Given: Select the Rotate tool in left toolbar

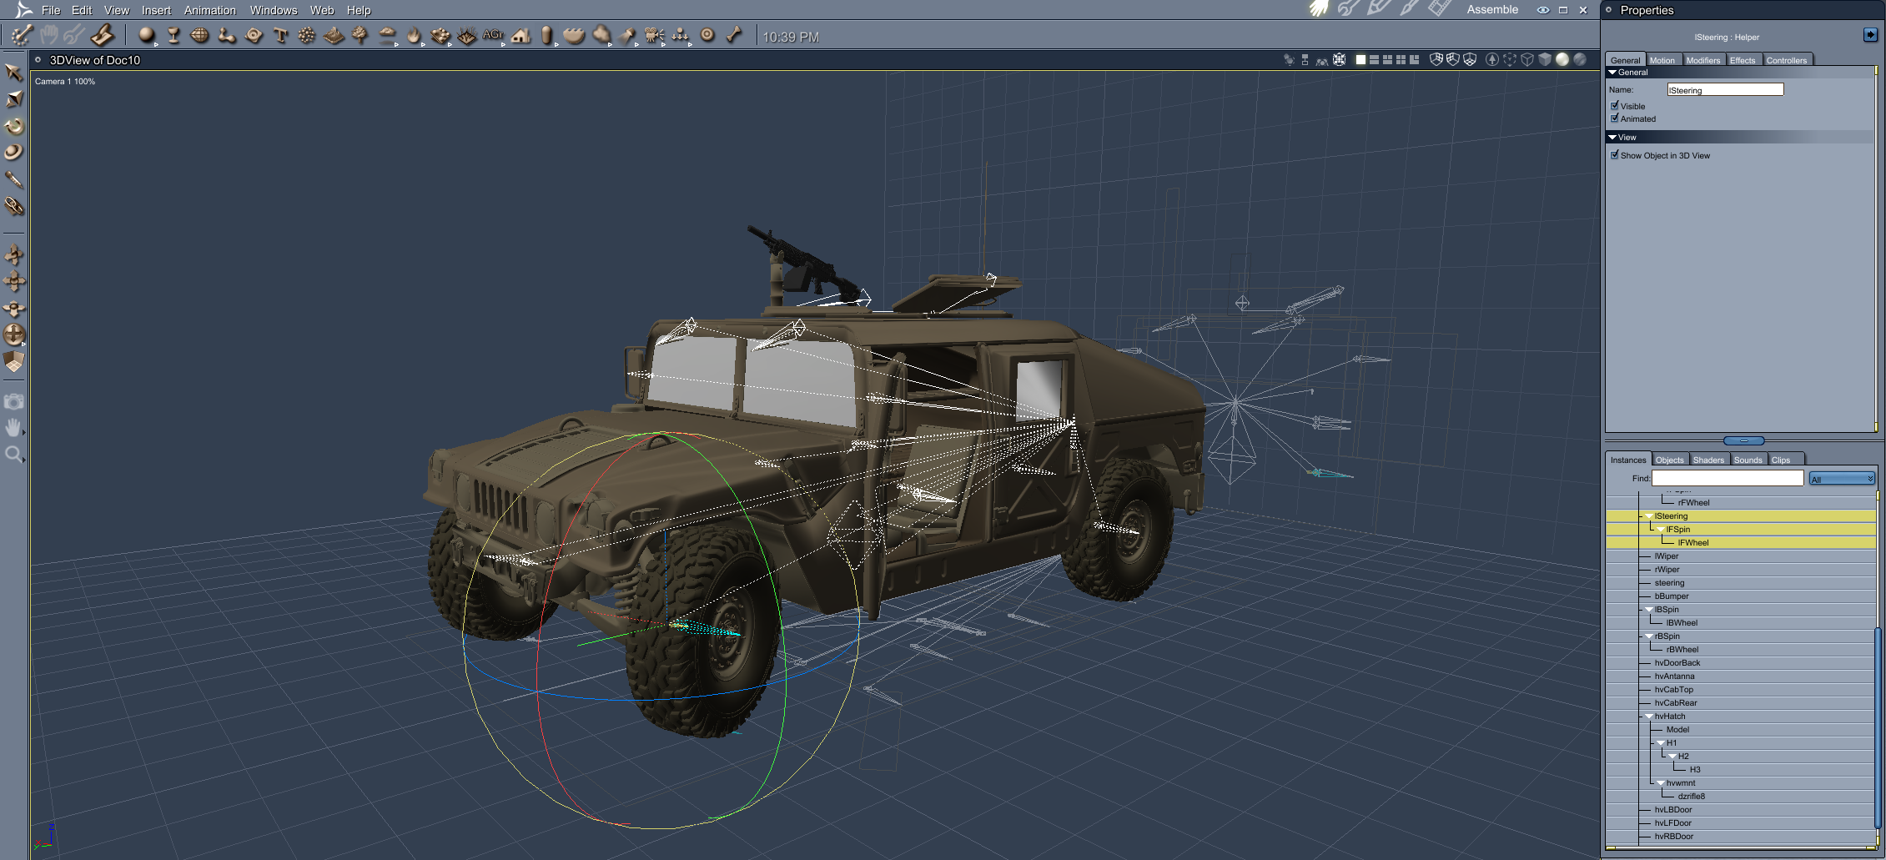Looking at the screenshot, I should click(x=14, y=126).
